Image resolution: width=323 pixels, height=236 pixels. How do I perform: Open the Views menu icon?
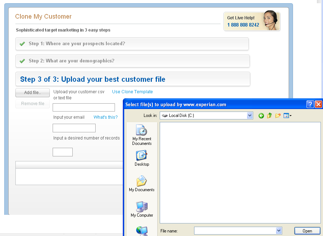click(287, 115)
